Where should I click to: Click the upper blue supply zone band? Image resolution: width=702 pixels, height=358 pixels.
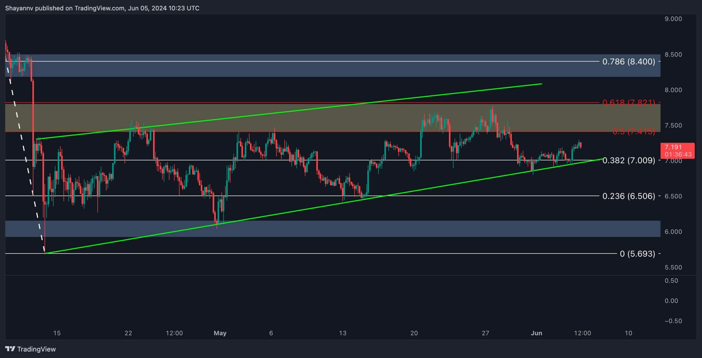(329, 69)
